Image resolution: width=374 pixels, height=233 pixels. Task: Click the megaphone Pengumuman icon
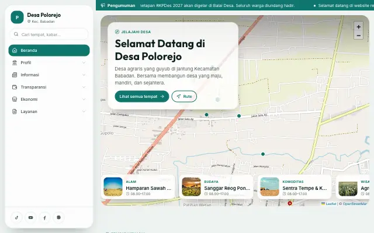[103, 5]
